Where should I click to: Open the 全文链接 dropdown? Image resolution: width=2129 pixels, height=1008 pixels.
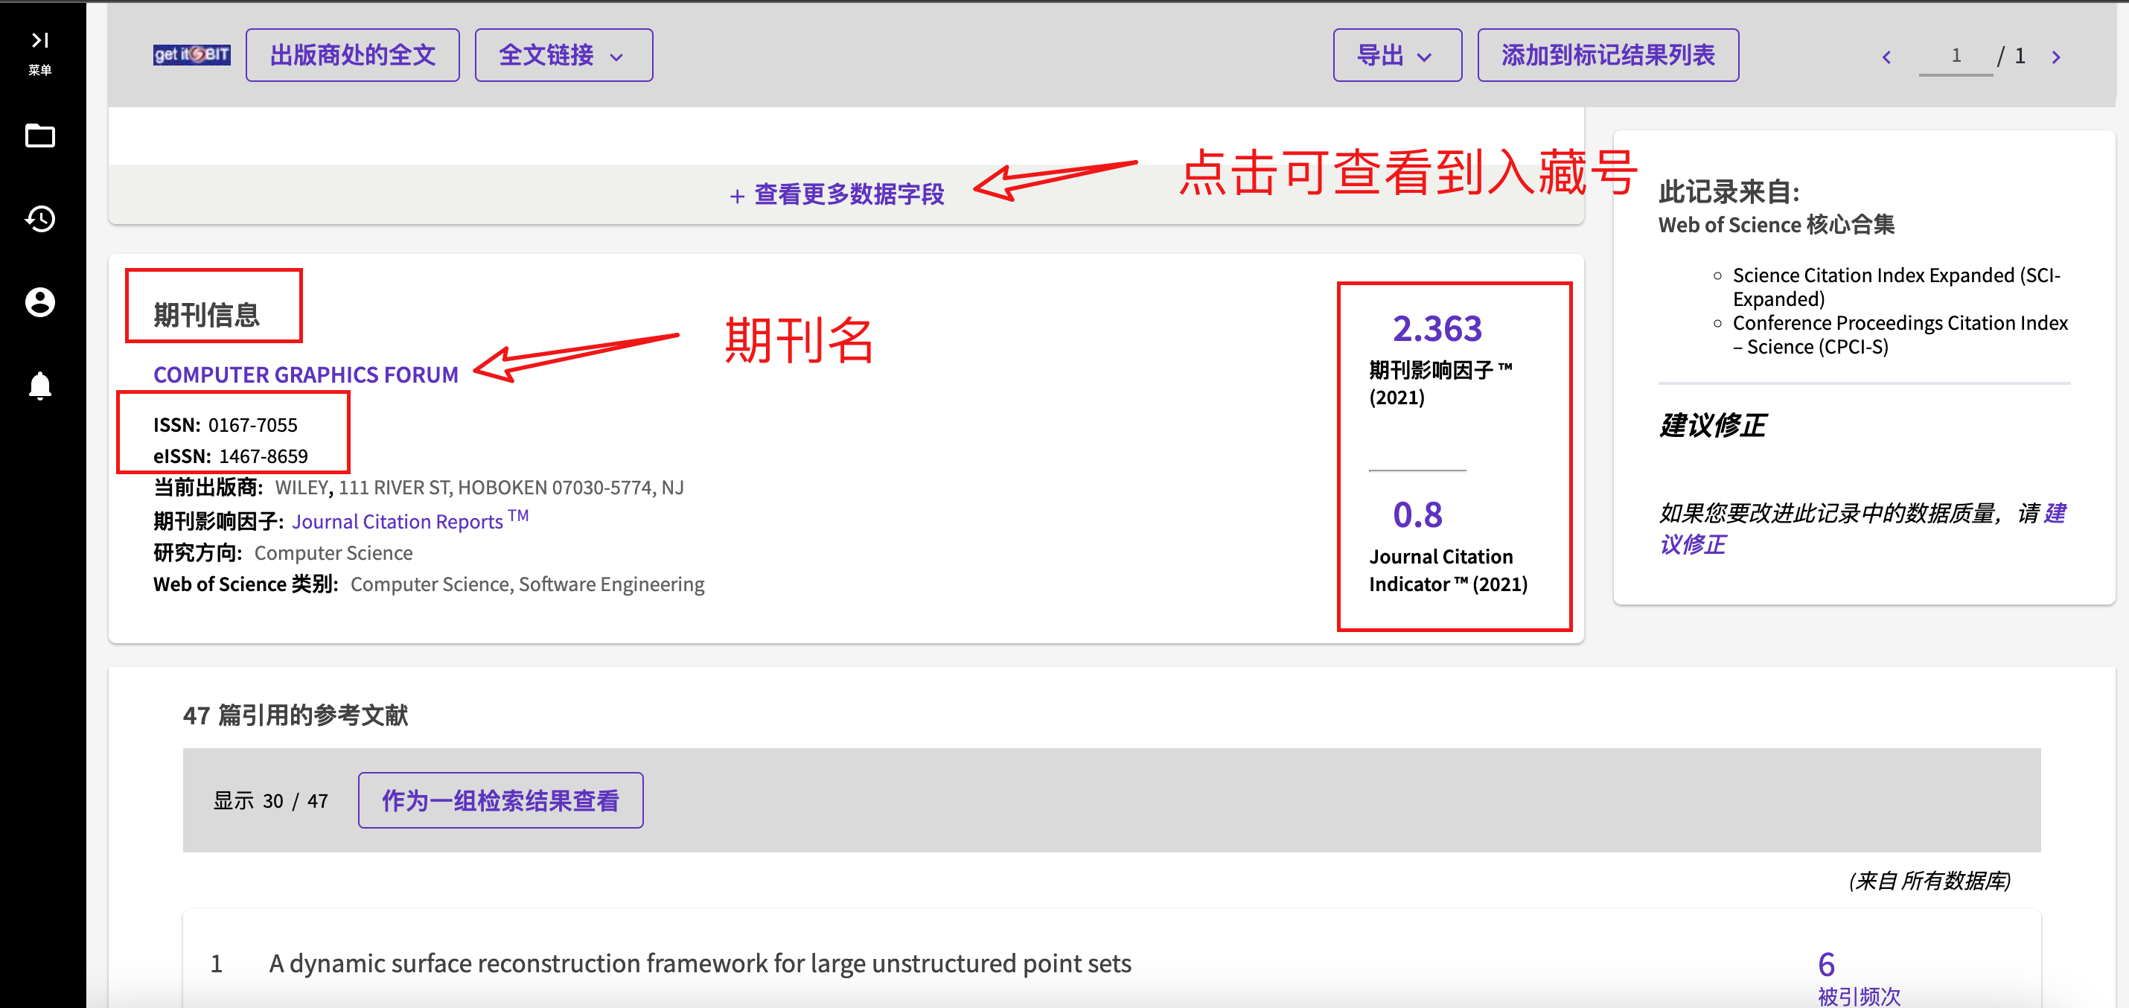564,55
